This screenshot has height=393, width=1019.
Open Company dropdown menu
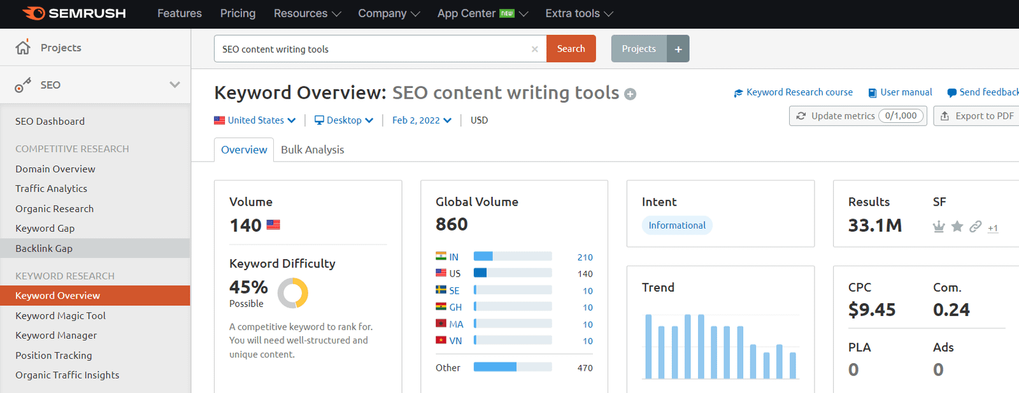tap(388, 13)
